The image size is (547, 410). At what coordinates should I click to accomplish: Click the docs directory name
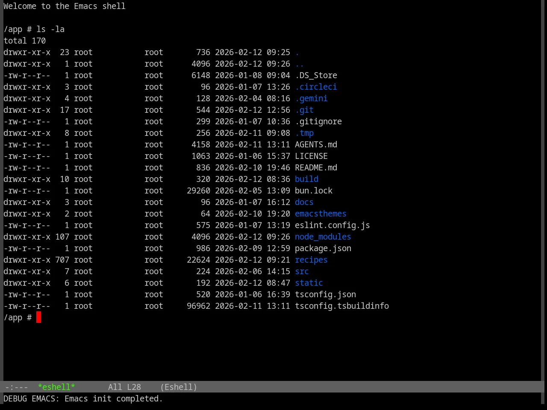(304, 202)
